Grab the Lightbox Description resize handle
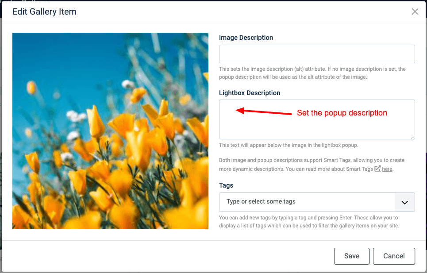Image resolution: width=427 pixels, height=273 pixels. pos(412,137)
